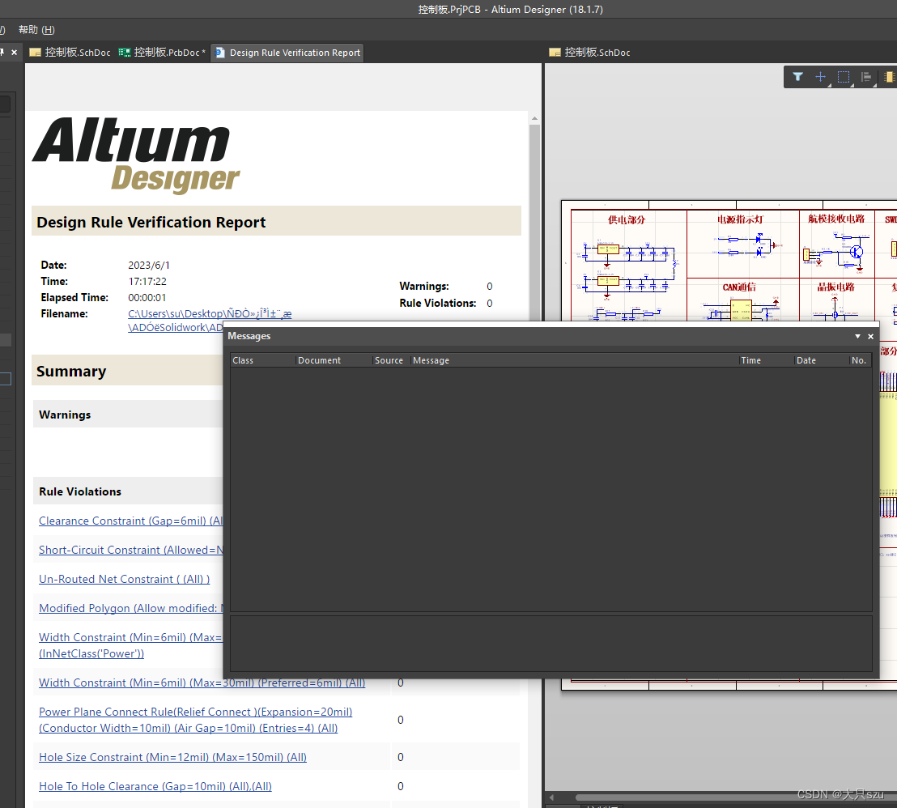Screen dimensions: 897x808
Task: Sort Messages by Message column
Action: pyautogui.click(x=574, y=360)
